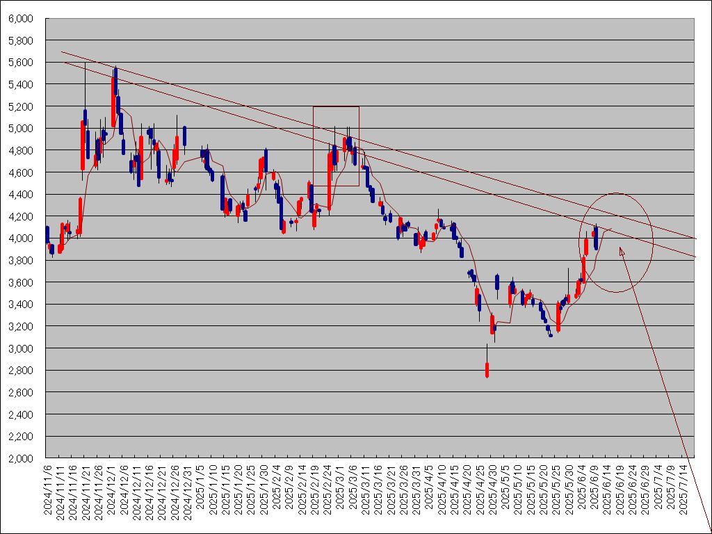Select the 5,000 y-axis value
This screenshot has width=712, height=534.
tap(21, 129)
